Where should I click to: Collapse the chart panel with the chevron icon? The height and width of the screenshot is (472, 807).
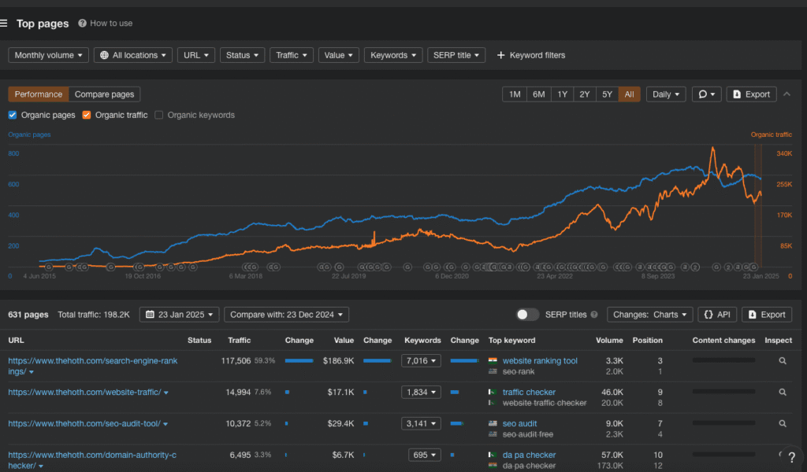point(786,94)
